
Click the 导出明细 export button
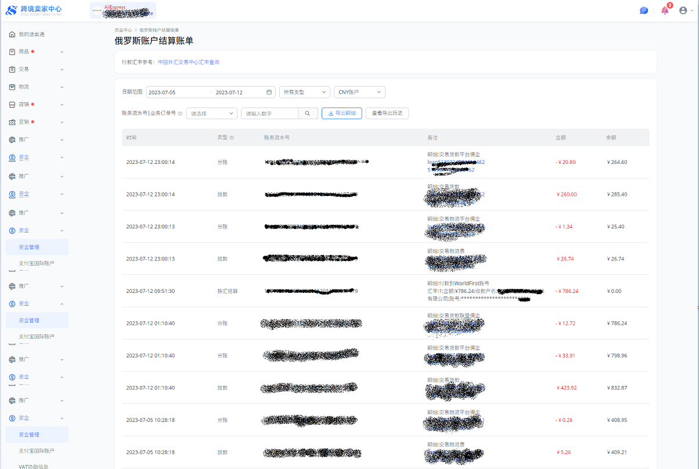(342, 113)
